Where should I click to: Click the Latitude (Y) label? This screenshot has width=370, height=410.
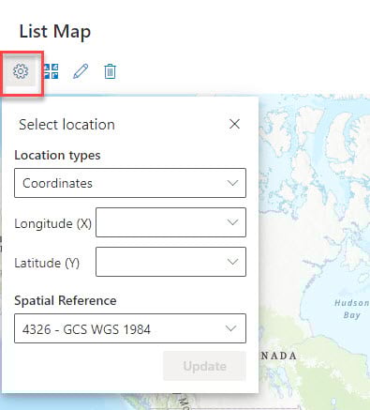tap(47, 263)
